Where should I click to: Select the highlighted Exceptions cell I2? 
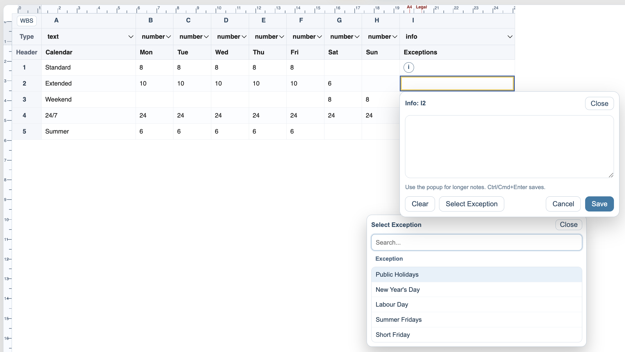click(457, 83)
